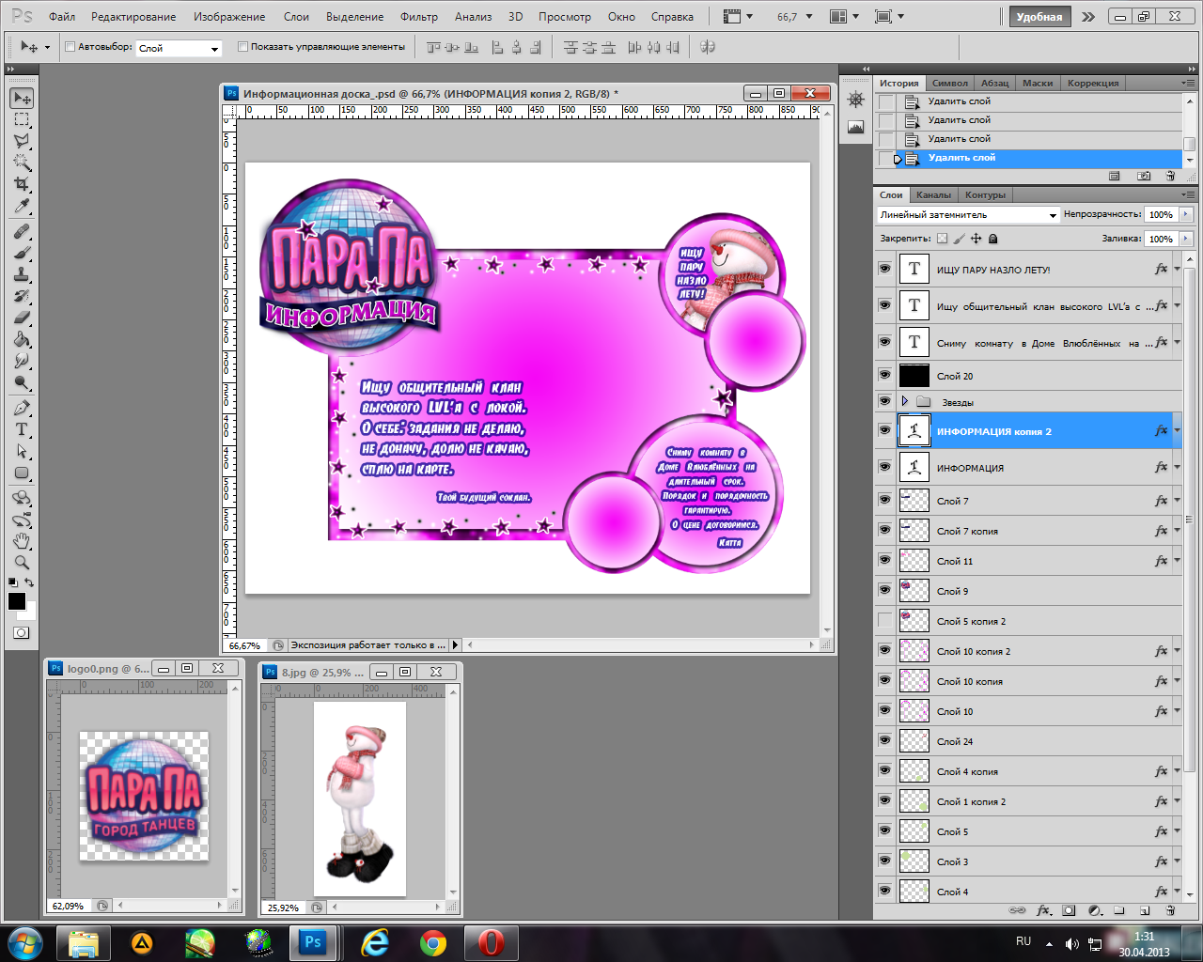Viewport: 1203px width, 962px height.
Task: Select the Eyedropper tool
Action: [22, 207]
